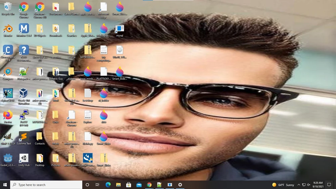This screenshot has height=189, width=336.
Task: Launch Unity Hub from the desktop
Action: 24,160
